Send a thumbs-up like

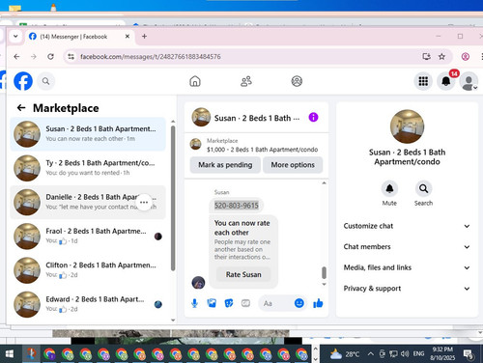318,303
